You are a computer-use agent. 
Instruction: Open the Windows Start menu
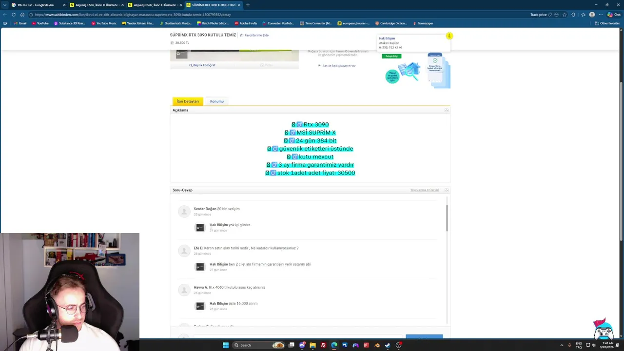tap(226, 345)
